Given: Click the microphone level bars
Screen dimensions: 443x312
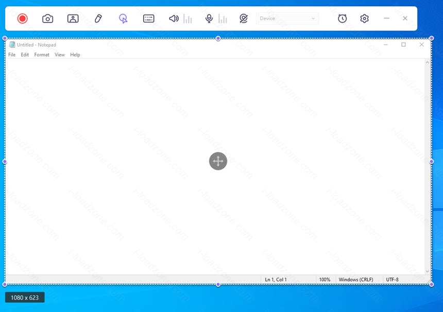Looking at the screenshot, I should [223, 19].
